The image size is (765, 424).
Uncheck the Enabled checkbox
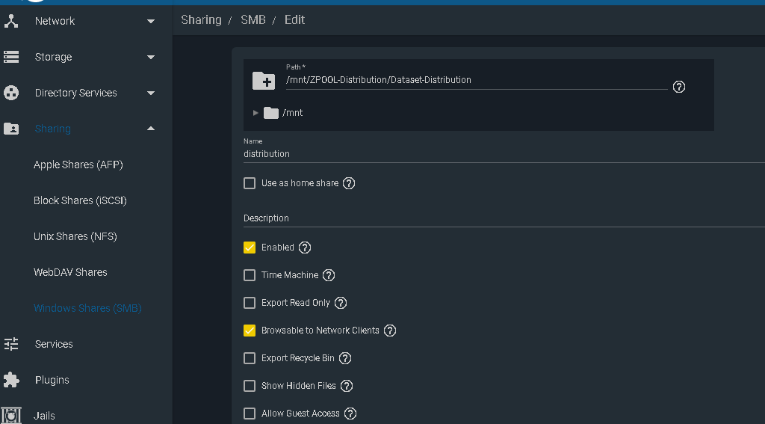[250, 248]
